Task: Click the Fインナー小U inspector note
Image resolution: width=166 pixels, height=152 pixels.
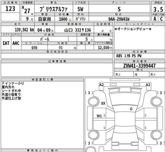Action: [x=13, y=83]
